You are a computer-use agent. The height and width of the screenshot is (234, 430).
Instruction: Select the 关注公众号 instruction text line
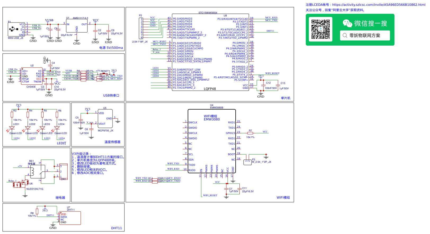[335, 10]
